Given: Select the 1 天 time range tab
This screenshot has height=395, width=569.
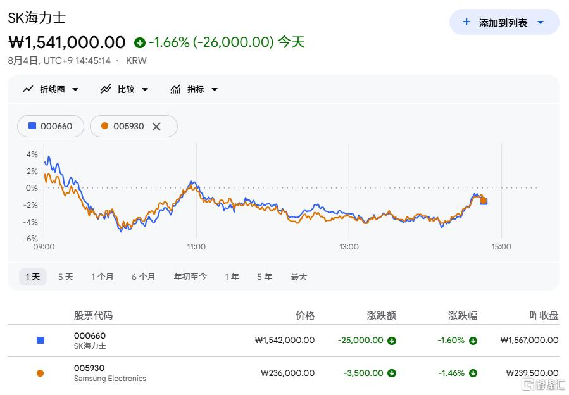Looking at the screenshot, I should [x=33, y=277].
